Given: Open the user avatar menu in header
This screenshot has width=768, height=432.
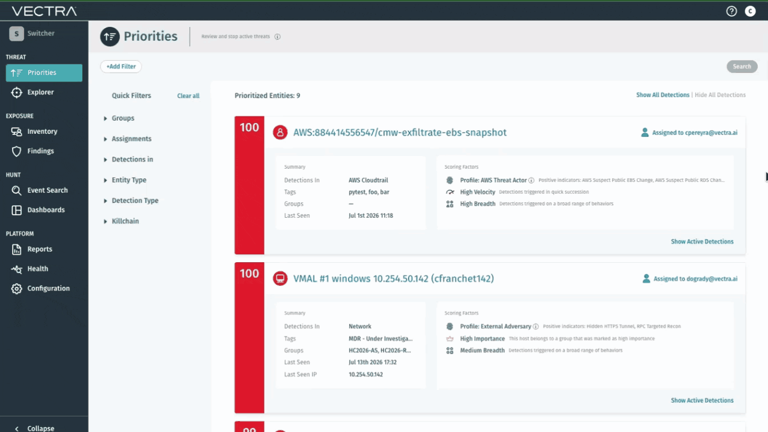Looking at the screenshot, I should click(750, 11).
